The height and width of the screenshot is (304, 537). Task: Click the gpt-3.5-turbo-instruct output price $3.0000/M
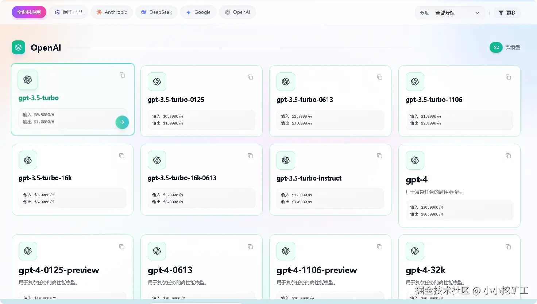tap(302, 202)
